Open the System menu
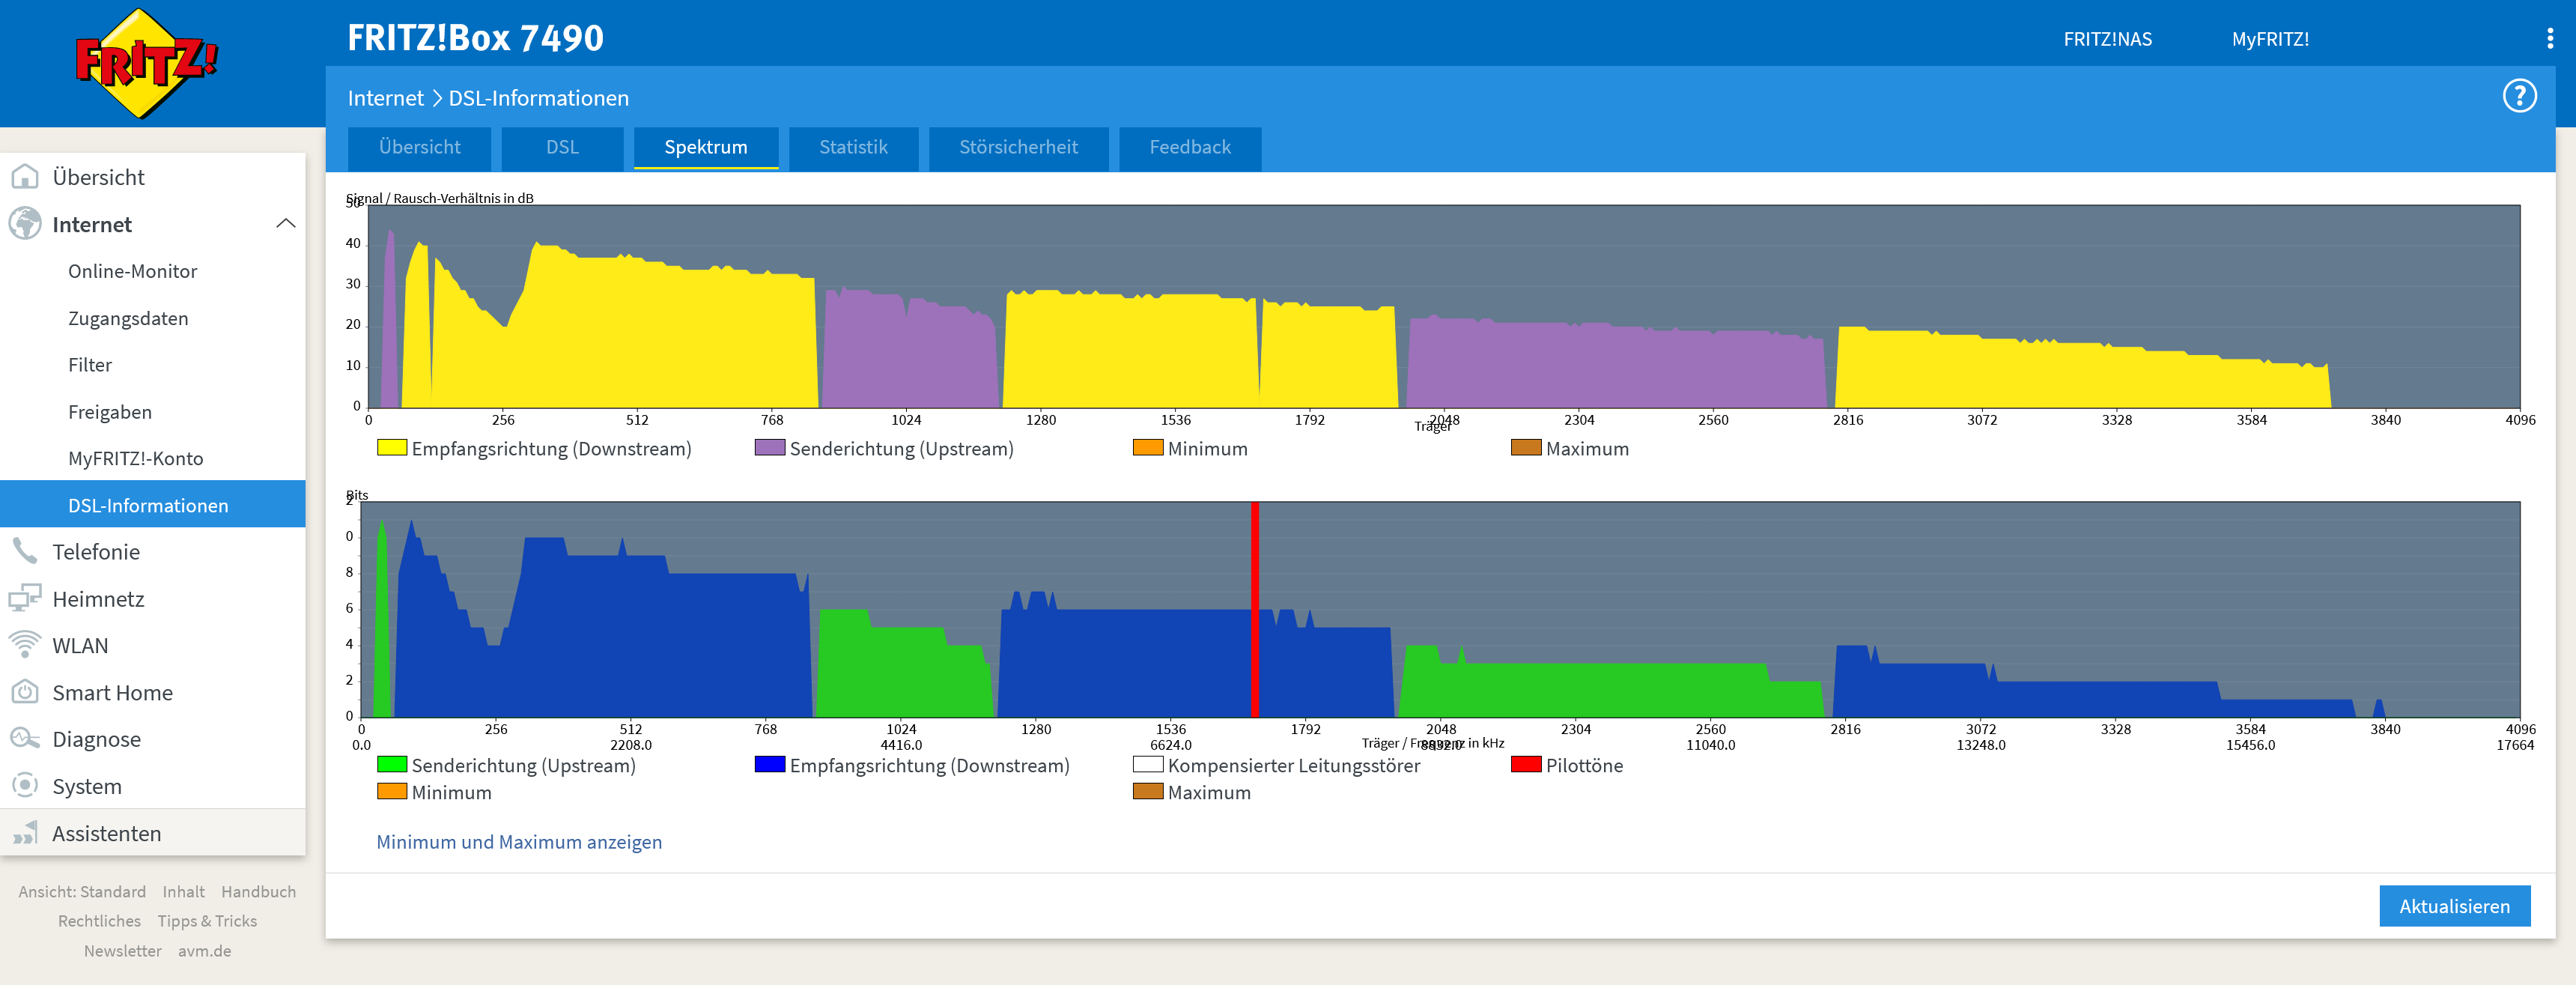 [153, 786]
